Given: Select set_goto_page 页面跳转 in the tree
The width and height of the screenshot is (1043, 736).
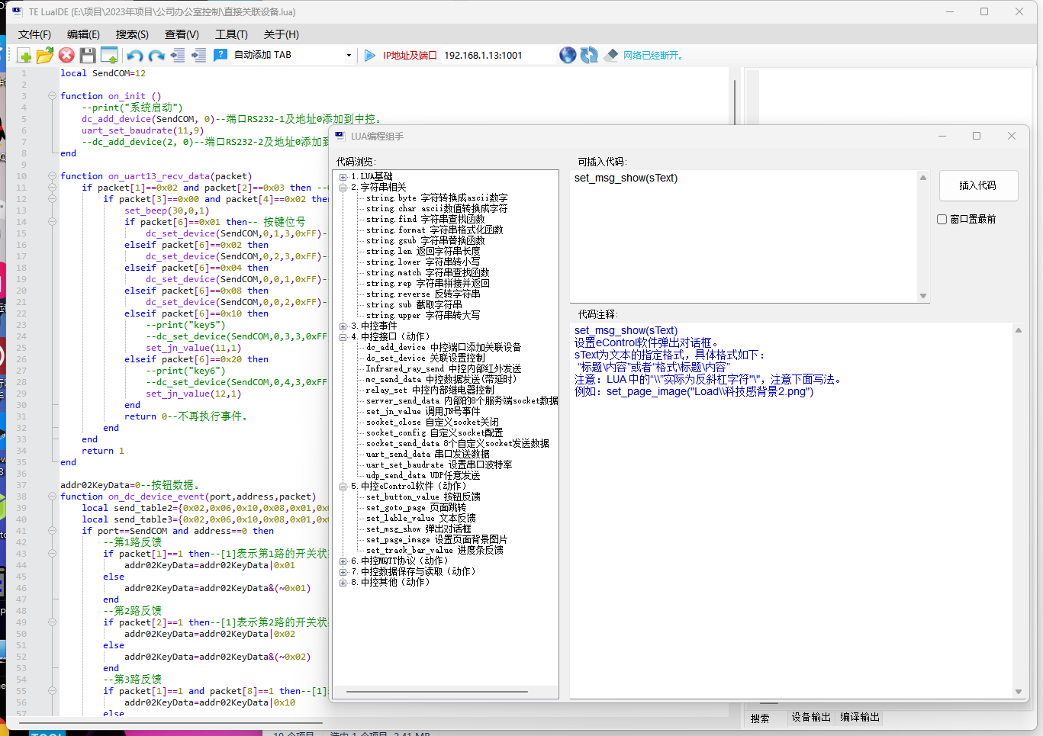Looking at the screenshot, I should click(x=416, y=508).
